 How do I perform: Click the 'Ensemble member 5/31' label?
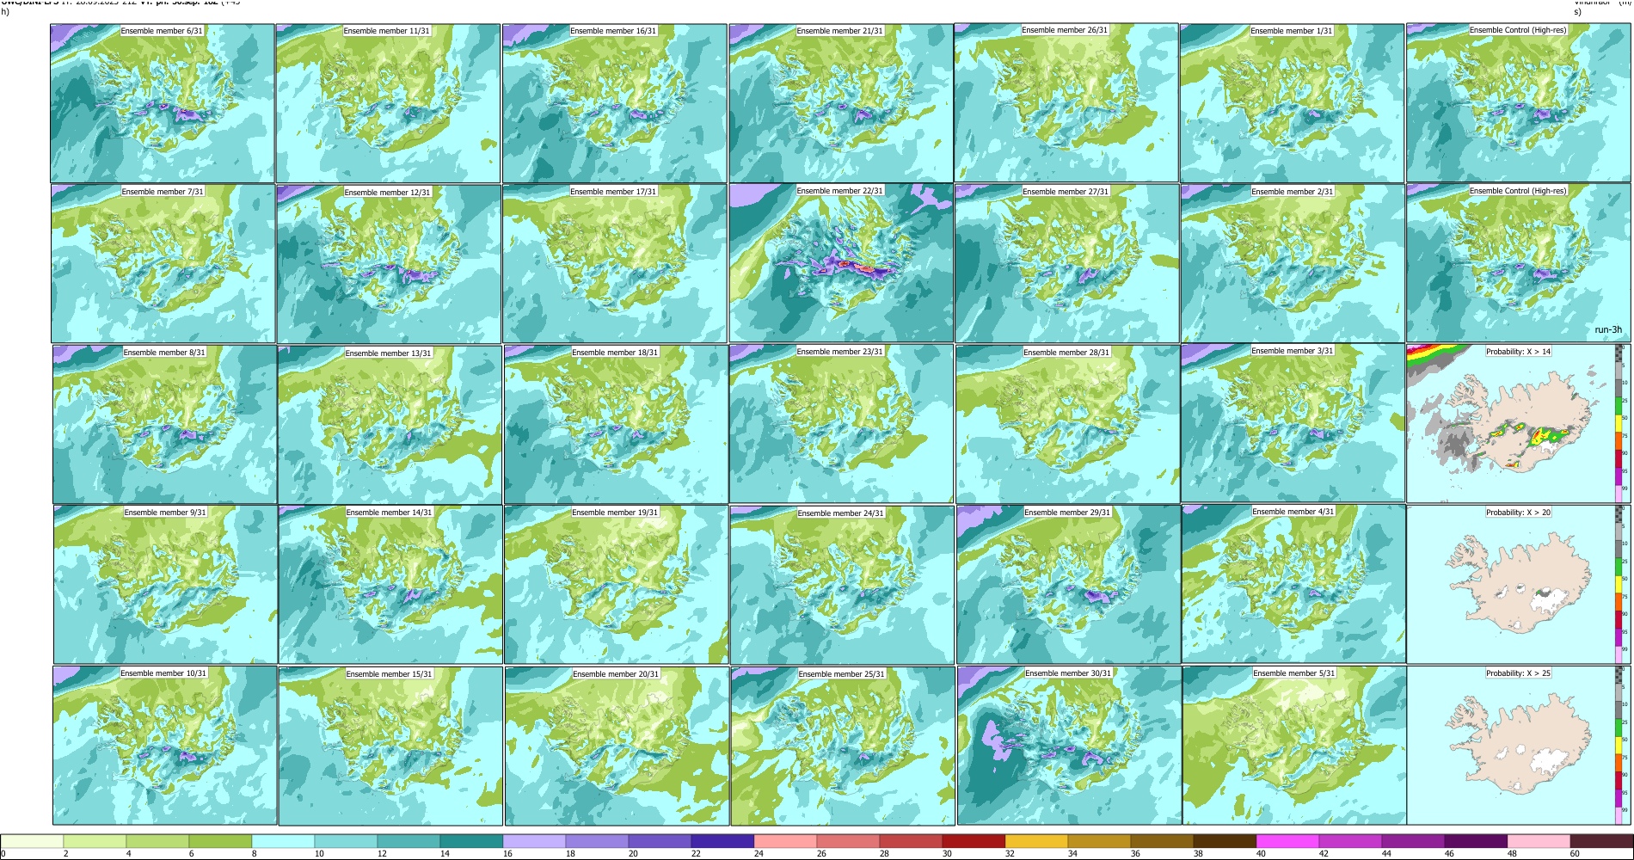(1293, 673)
